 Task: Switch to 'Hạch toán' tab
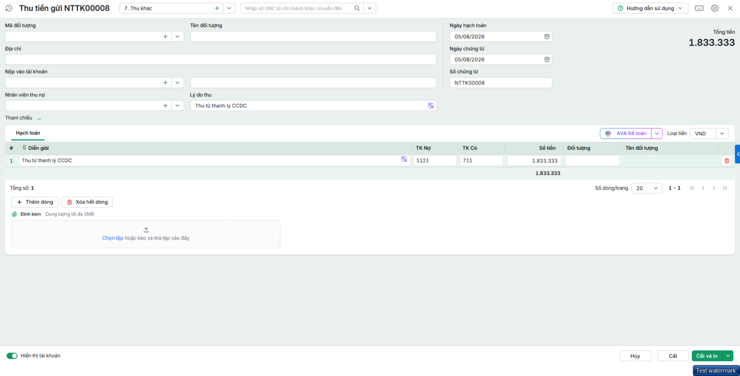click(28, 133)
